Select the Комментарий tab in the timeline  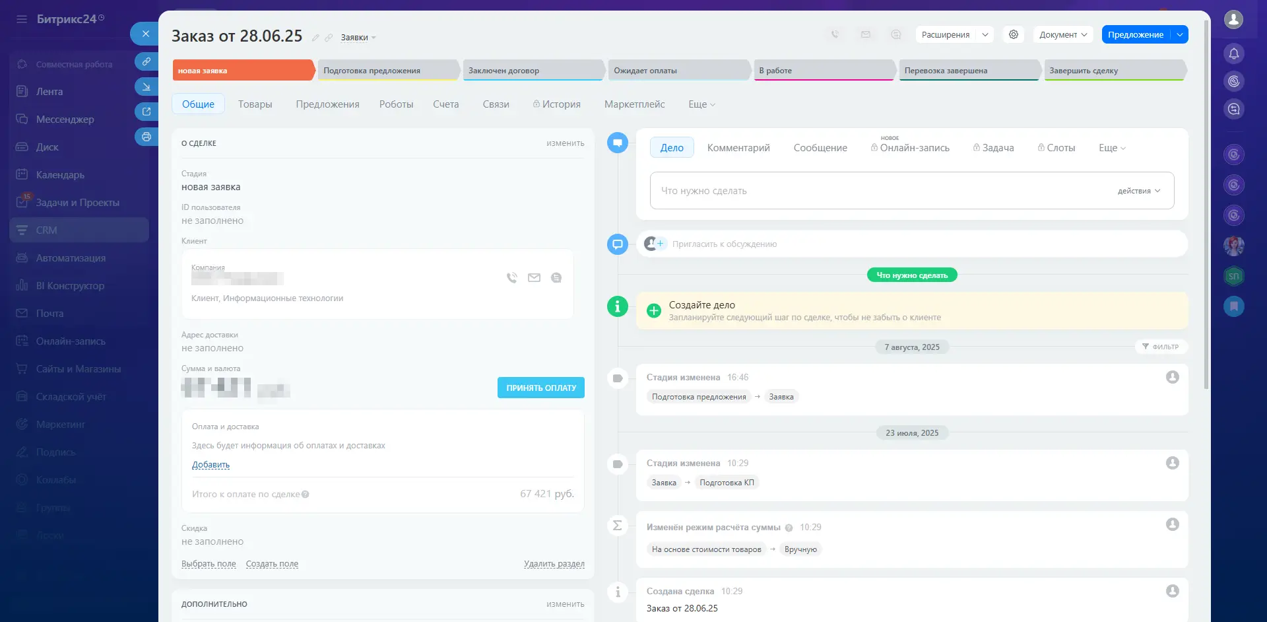pos(738,148)
